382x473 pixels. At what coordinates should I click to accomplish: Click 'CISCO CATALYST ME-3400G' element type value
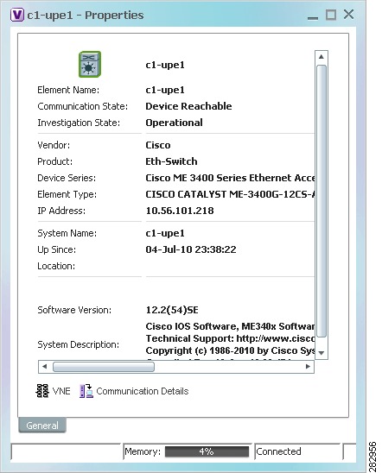230,194
